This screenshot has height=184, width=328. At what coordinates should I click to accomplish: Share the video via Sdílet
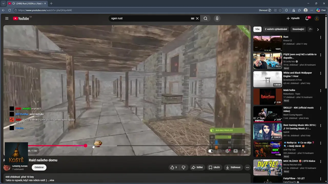[x=197, y=167]
